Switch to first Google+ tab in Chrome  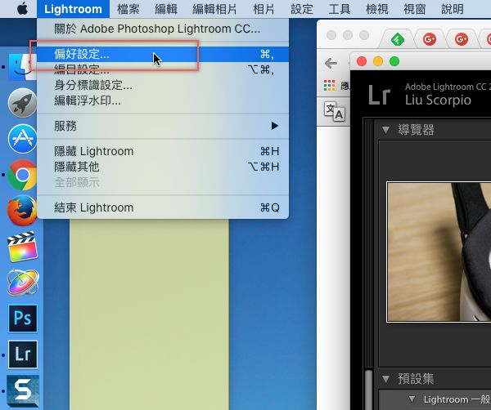coord(430,39)
